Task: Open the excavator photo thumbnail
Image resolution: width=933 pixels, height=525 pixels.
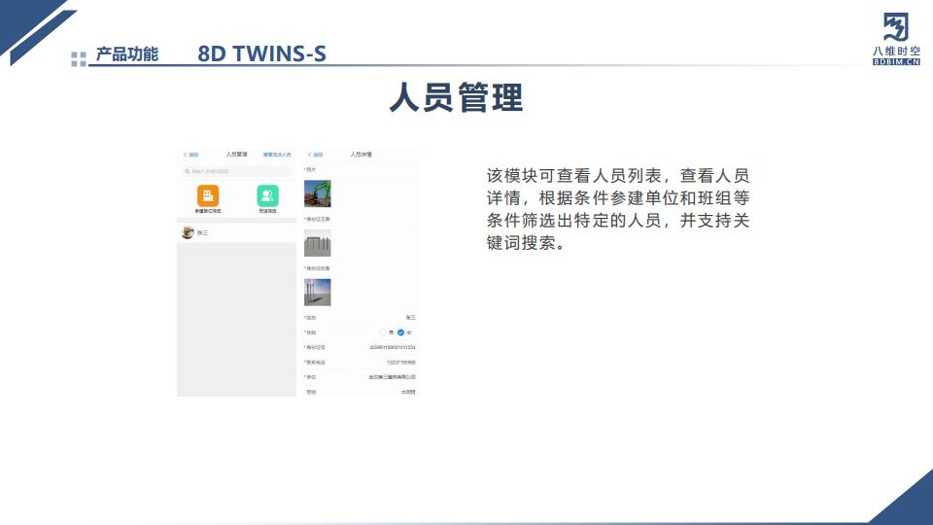Action: tap(318, 193)
